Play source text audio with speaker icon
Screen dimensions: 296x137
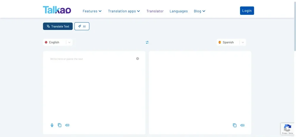click(x=67, y=125)
